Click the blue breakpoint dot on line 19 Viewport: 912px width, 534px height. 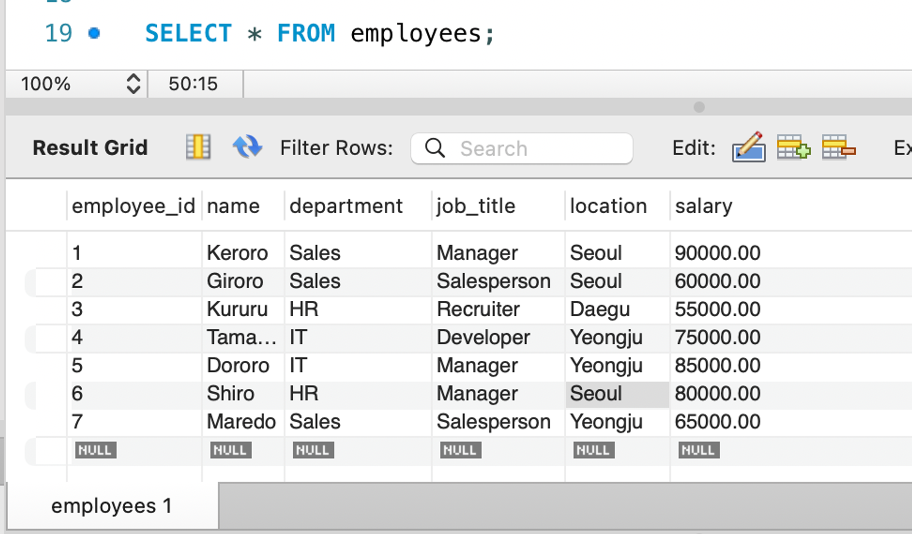94,34
